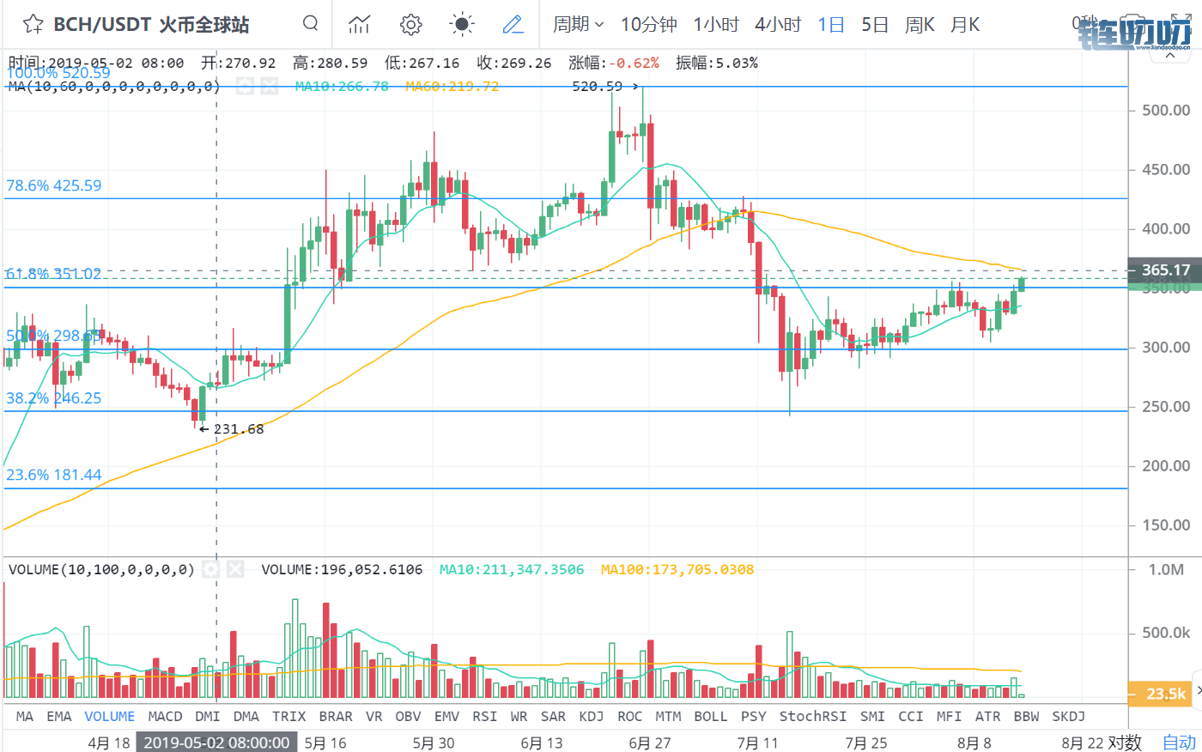Screen dimensions: 1202x752
Task: Remove the VOLUME indicator with X
Action: [235, 569]
